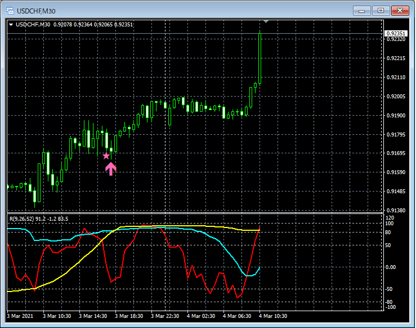Viewport: 416px width, 328px height.
Task: Click the pink up-arrow buy signal
Action: (111, 169)
